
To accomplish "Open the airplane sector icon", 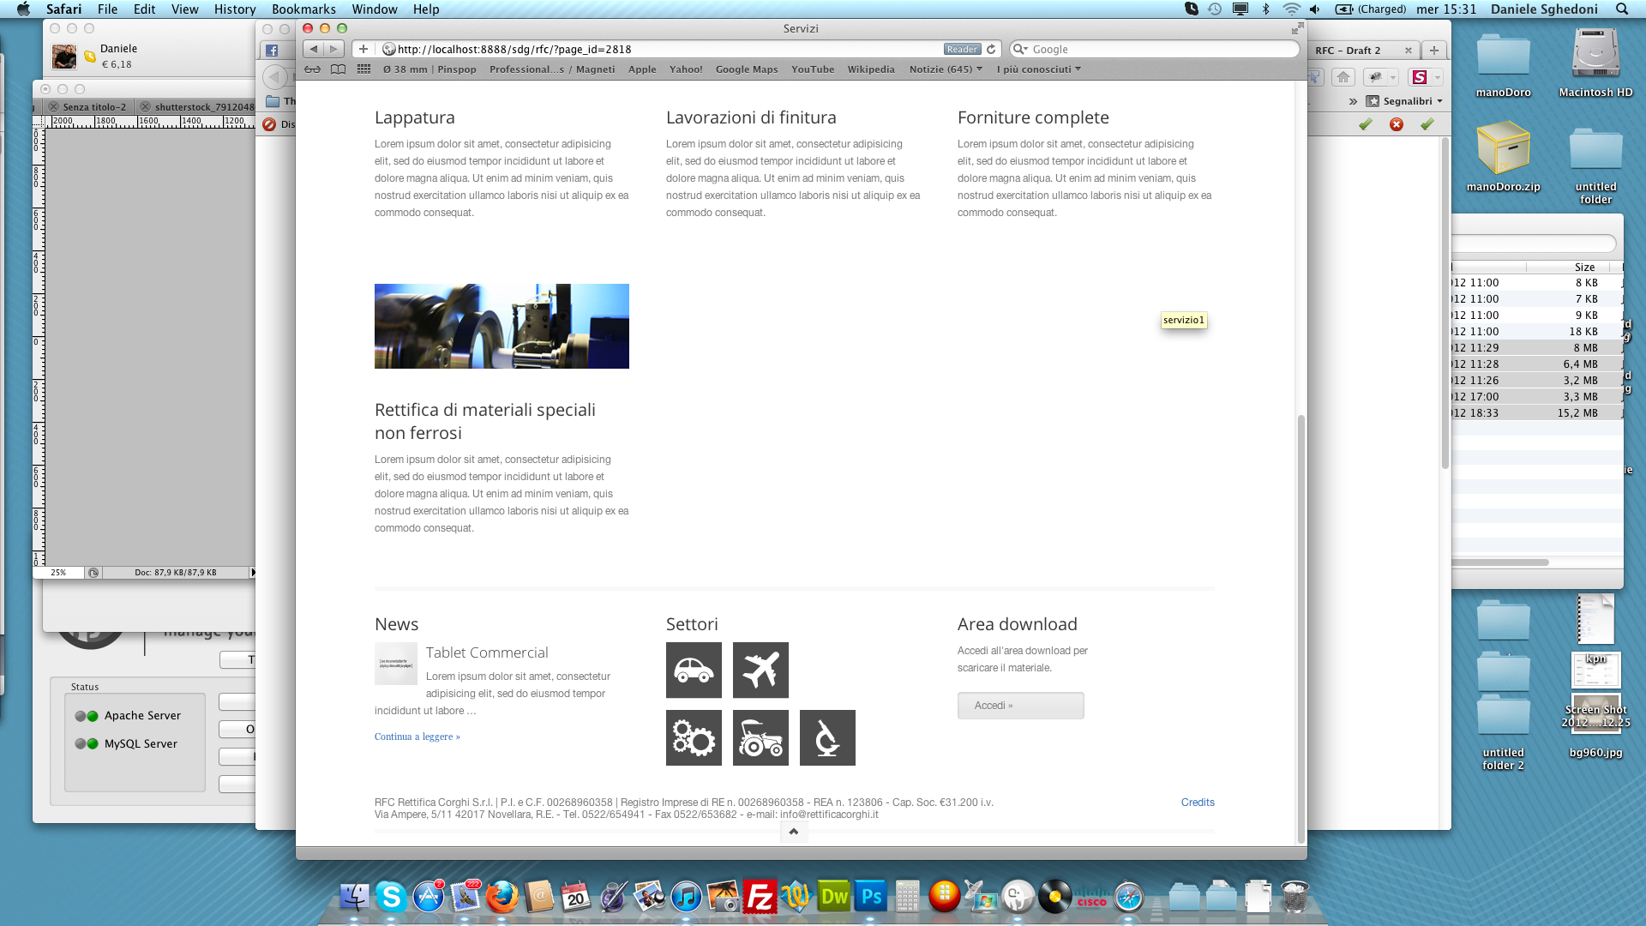I will 760,670.
